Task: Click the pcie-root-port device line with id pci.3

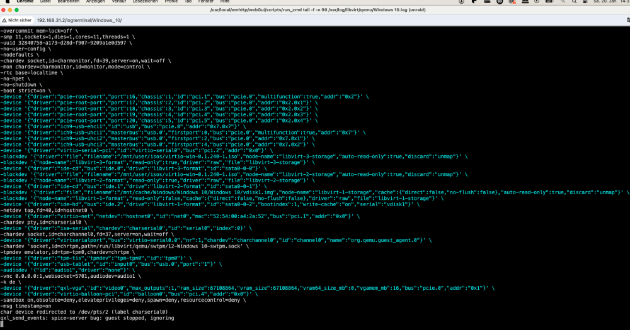Action: [159, 109]
